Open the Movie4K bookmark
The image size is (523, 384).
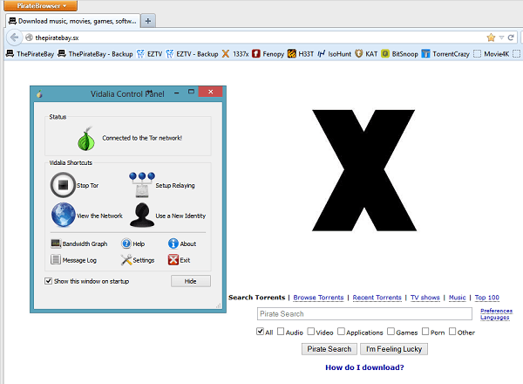pyautogui.click(x=492, y=54)
